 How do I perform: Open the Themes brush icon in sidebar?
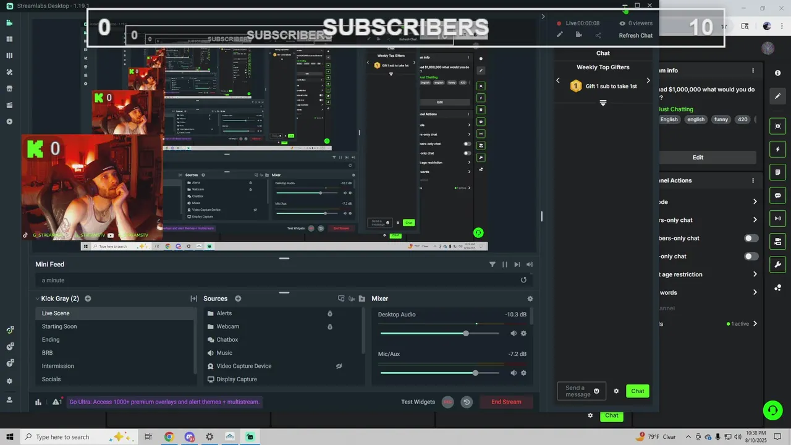(9, 72)
